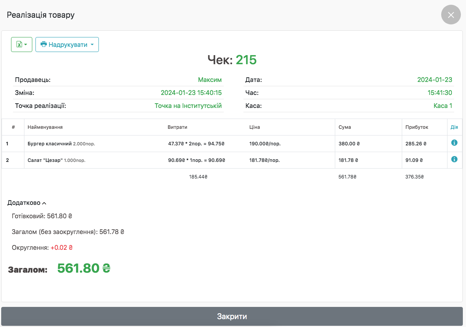Click the Найменування column header
The width and height of the screenshot is (466, 327).
[x=45, y=127]
